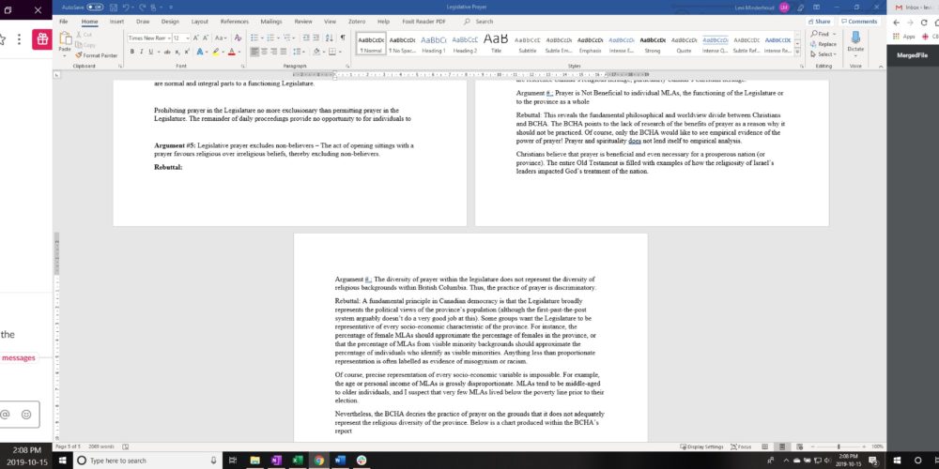Open the font name dropdown
Screen dimensions: 939x469
(168, 38)
